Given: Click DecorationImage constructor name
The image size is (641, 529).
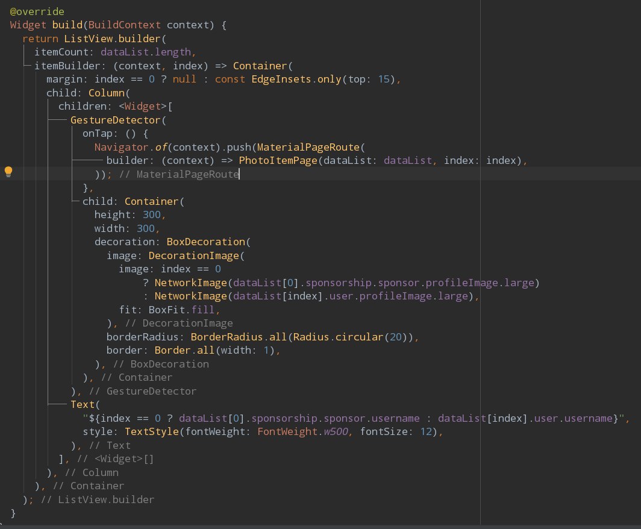Looking at the screenshot, I should pyautogui.click(x=194, y=255).
